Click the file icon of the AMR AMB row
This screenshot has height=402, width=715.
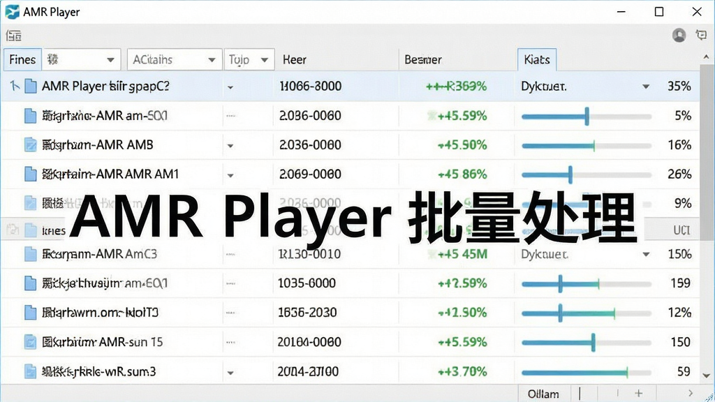point(30,145)
